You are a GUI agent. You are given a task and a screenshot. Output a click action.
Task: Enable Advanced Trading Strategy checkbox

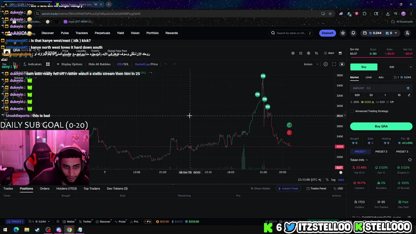pos(352,111)
